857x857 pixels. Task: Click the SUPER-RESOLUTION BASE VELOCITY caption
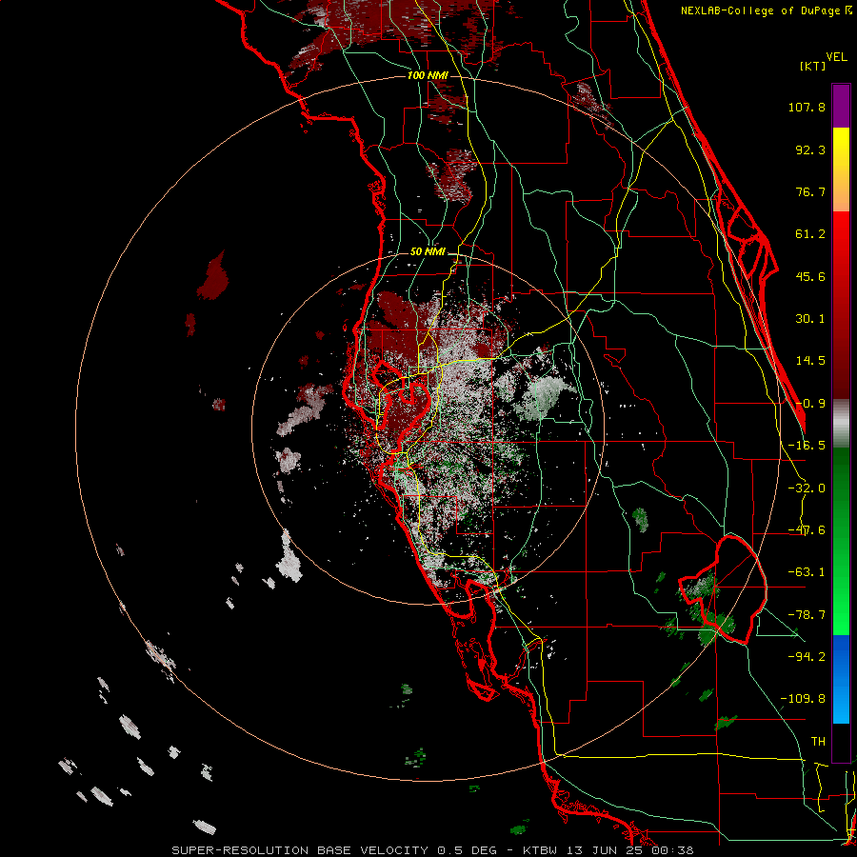302,850
